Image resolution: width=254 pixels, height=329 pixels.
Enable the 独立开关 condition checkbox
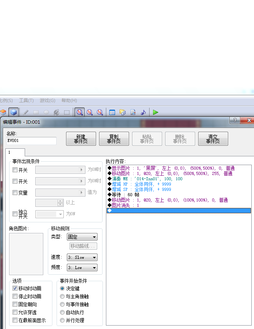(15, 214)
